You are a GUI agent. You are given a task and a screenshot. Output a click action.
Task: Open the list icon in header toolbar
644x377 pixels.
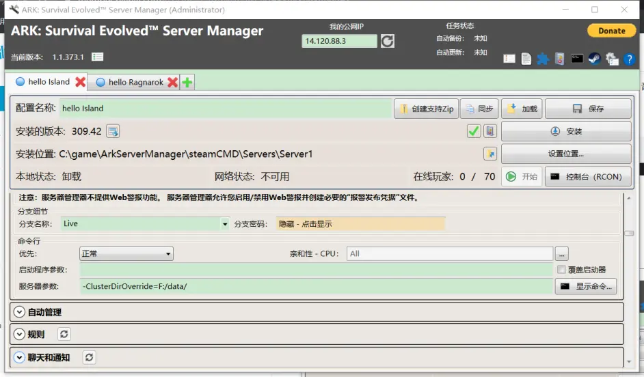[509, 59]
